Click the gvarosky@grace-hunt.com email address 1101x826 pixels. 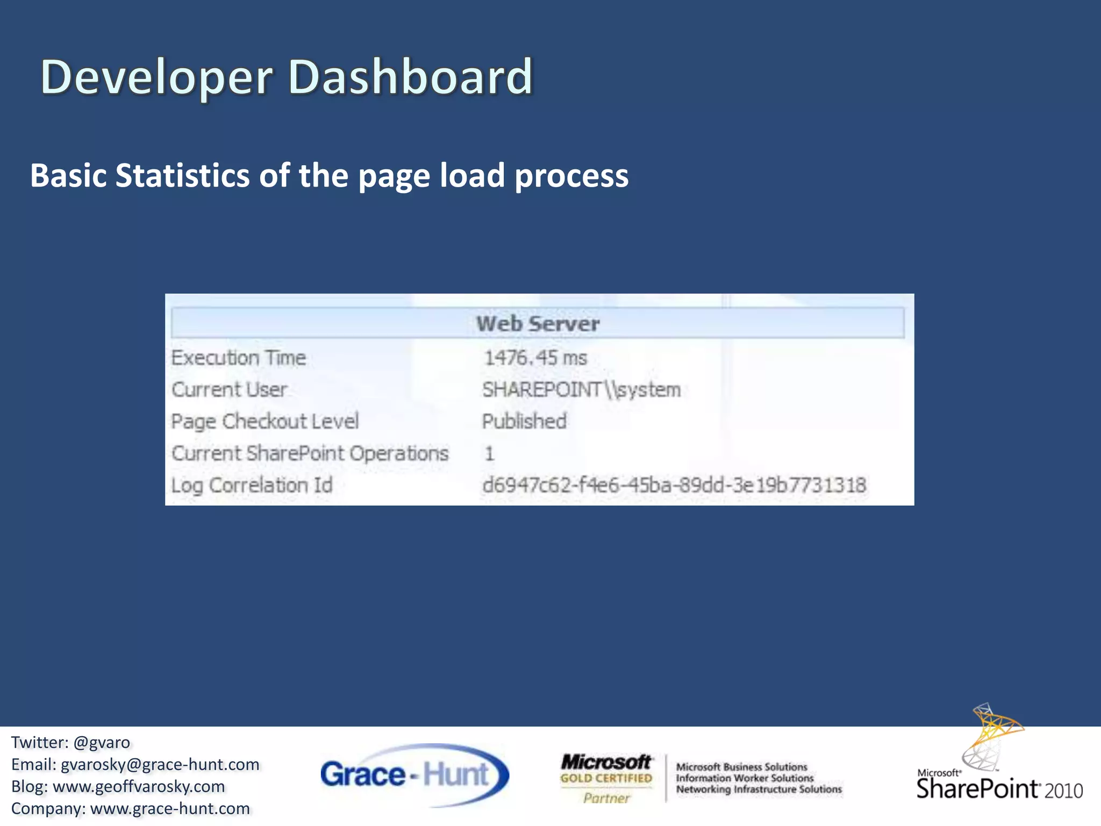tap(160, 765)
